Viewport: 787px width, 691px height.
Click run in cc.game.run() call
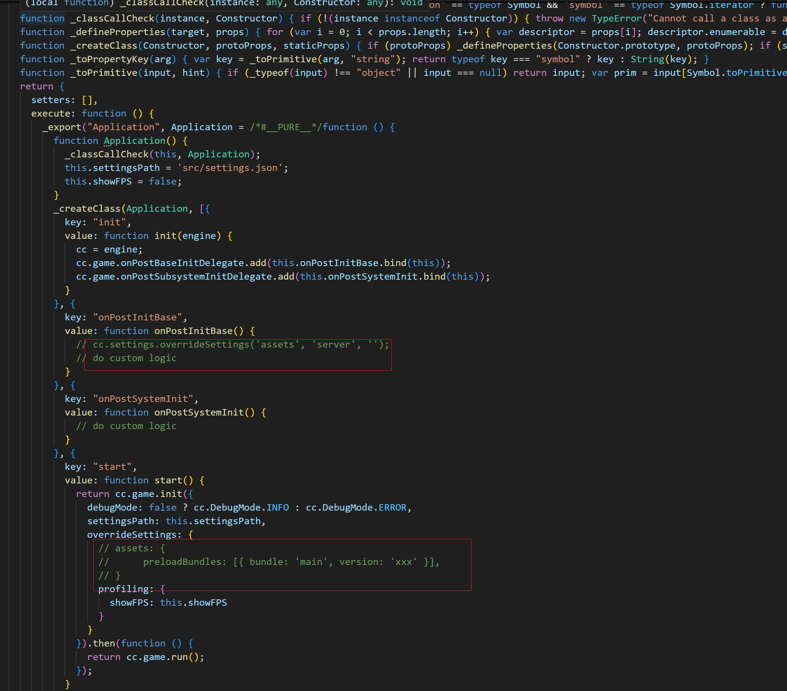click(179, 657)
